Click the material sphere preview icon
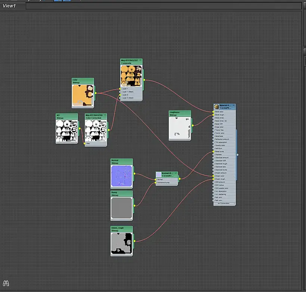 pos(216,107)
